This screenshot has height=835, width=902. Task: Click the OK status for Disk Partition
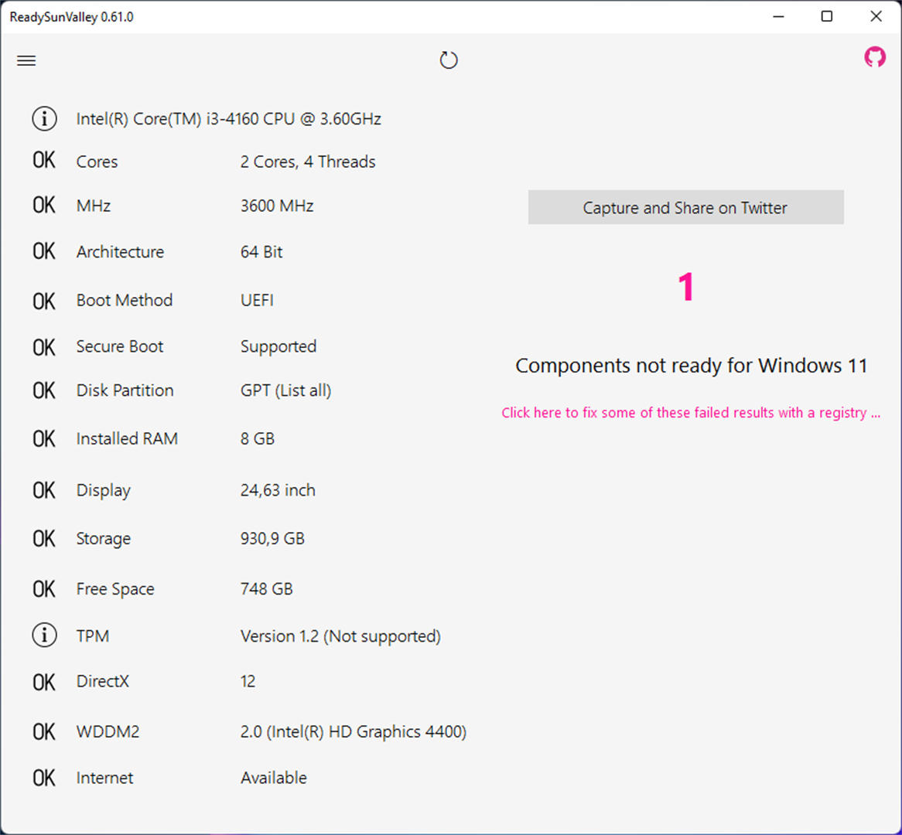(44, 391)
